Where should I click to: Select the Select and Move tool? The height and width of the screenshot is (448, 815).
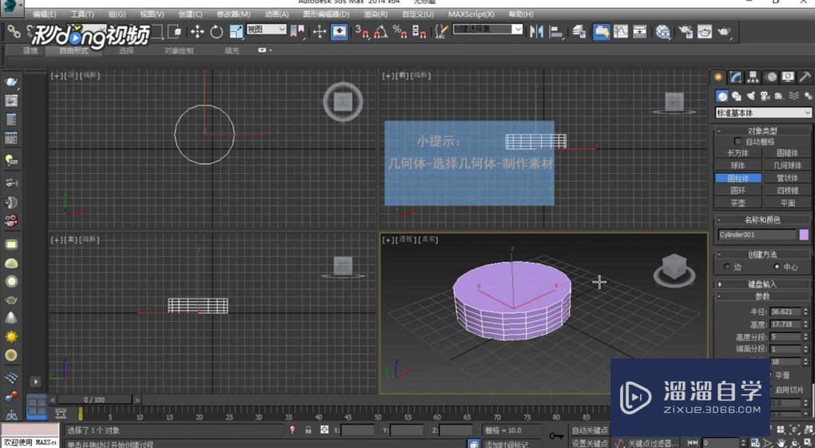(x=197, y=31)
